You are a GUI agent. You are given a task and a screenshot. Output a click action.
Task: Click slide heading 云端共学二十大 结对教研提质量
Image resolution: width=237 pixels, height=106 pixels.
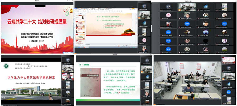point(37,22)
